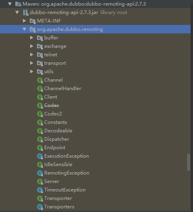This screenshot has height=212, width=193.
Task: Click the Maven library icon
Action: point(18,4)
